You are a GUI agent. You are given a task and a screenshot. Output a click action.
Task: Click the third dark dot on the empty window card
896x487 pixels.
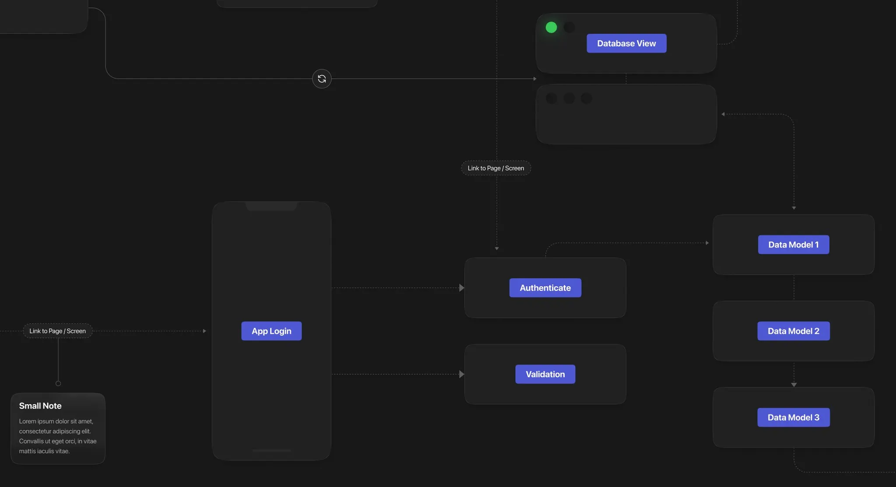(x=586, y=98)
